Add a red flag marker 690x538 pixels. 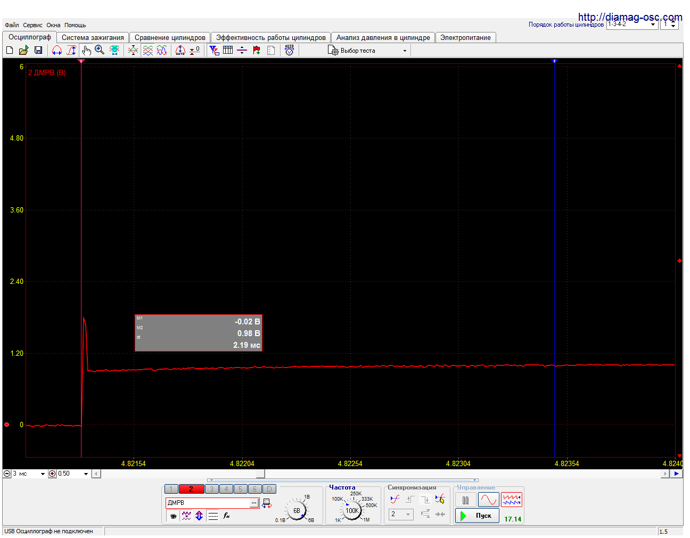tap(257, 50)
